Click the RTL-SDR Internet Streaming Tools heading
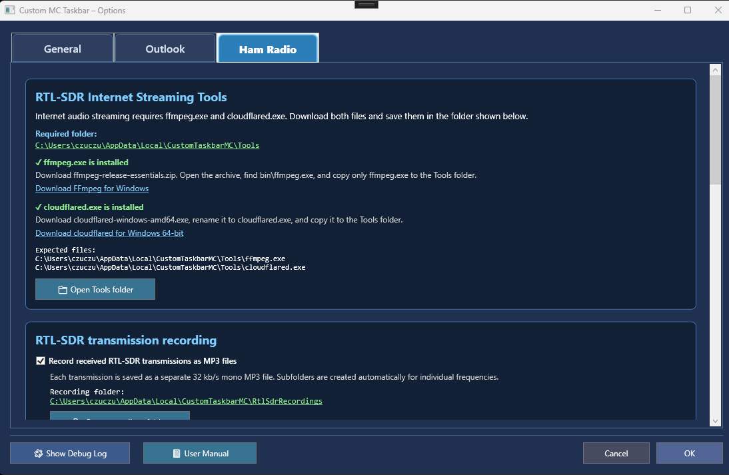Screen dimensions: 729x475 click(131, 97)
